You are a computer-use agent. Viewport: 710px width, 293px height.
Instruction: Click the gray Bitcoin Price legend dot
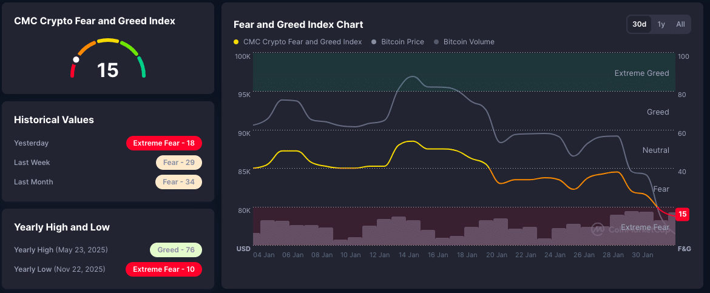click(x=374, y=42)
